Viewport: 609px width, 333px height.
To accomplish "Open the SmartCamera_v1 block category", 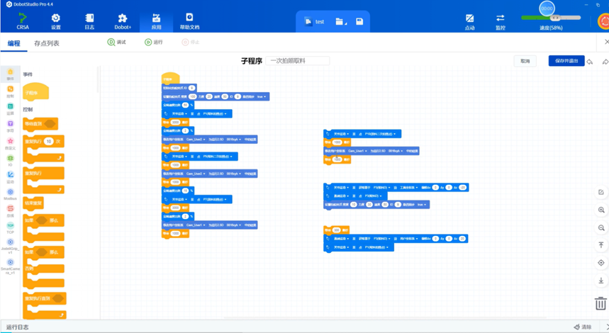I will pyautogui.click(x=10, y=264).
